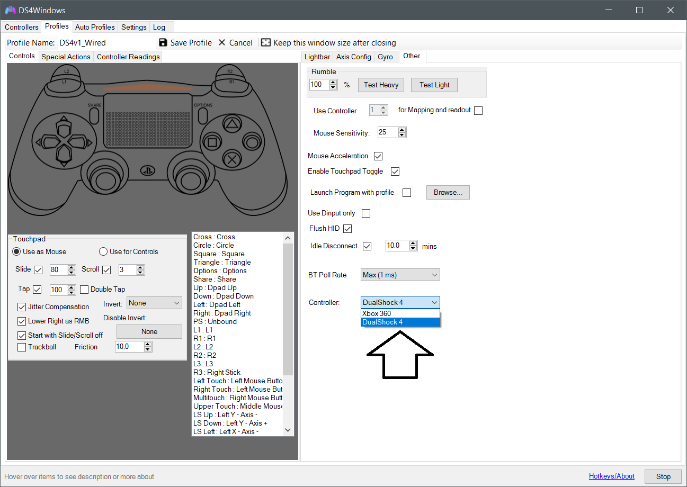
Task: Click the keep window size icon
Action: pos(266,43)
